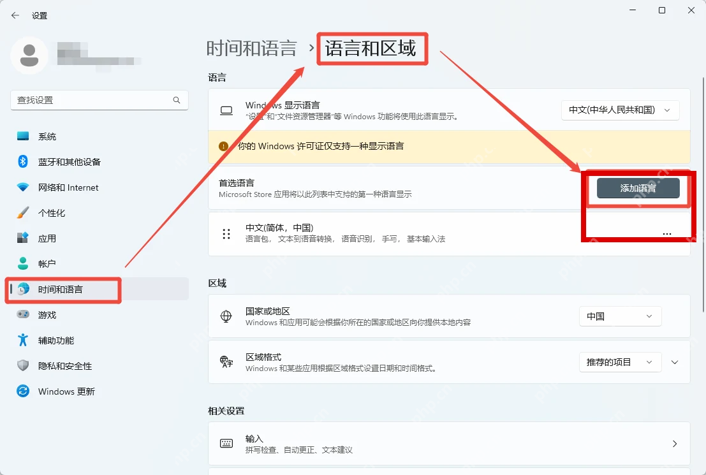The image size is (706, 475).
Task: Open the 中国 country dropdown
Action: pos(620,316)
